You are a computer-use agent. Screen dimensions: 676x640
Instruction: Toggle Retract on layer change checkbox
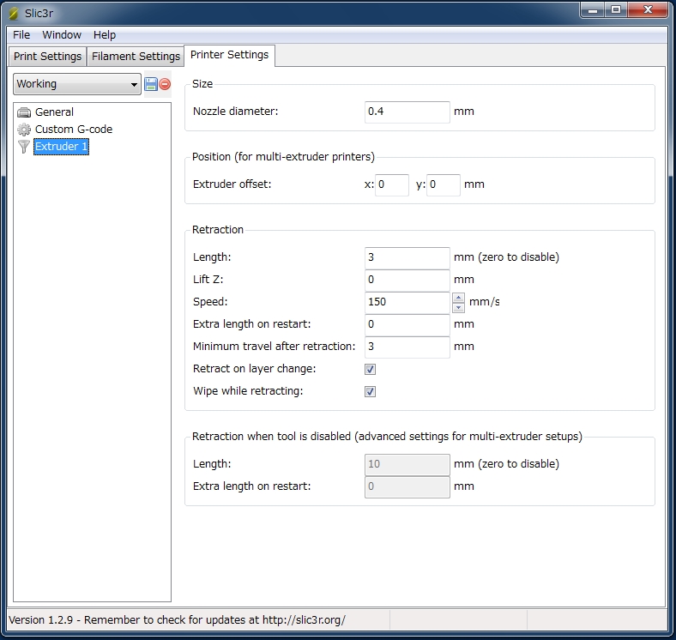370,369
